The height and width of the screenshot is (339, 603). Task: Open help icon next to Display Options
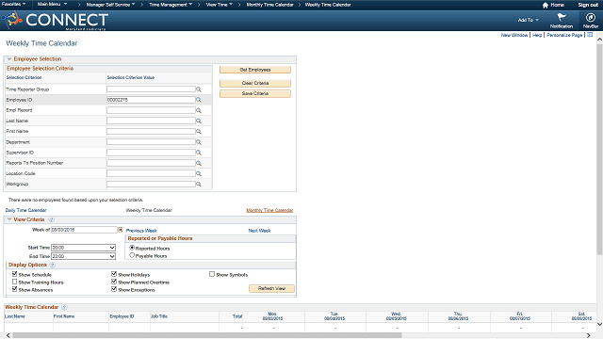(x=53, y=265)
